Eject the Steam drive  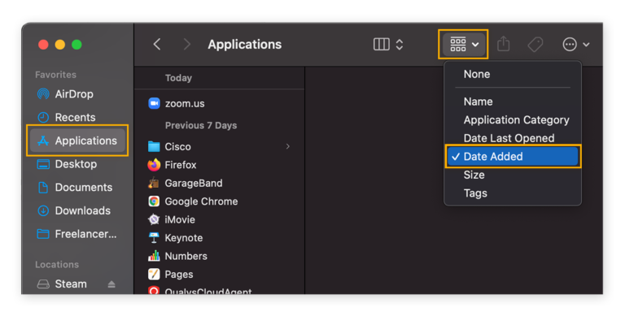(x=111, y=284)
